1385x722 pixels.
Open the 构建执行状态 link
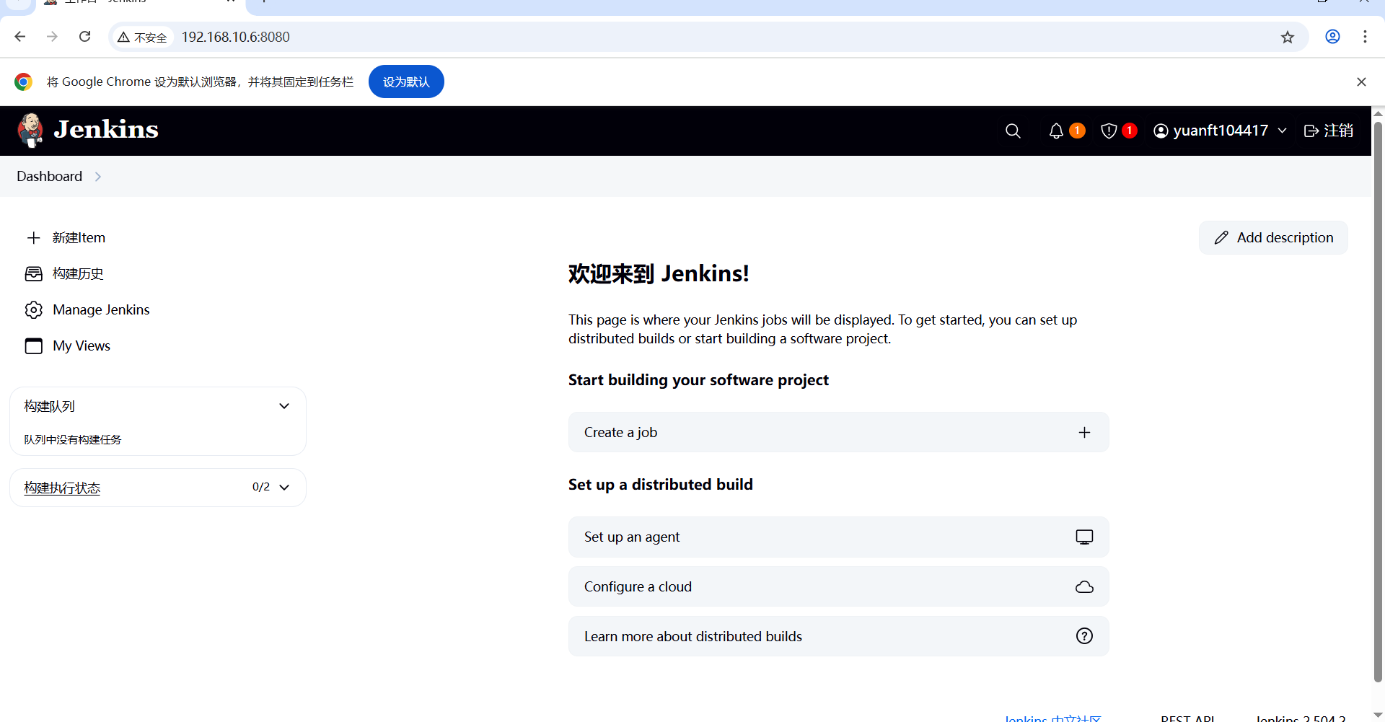pyautogui.click(x=62, y=488)
